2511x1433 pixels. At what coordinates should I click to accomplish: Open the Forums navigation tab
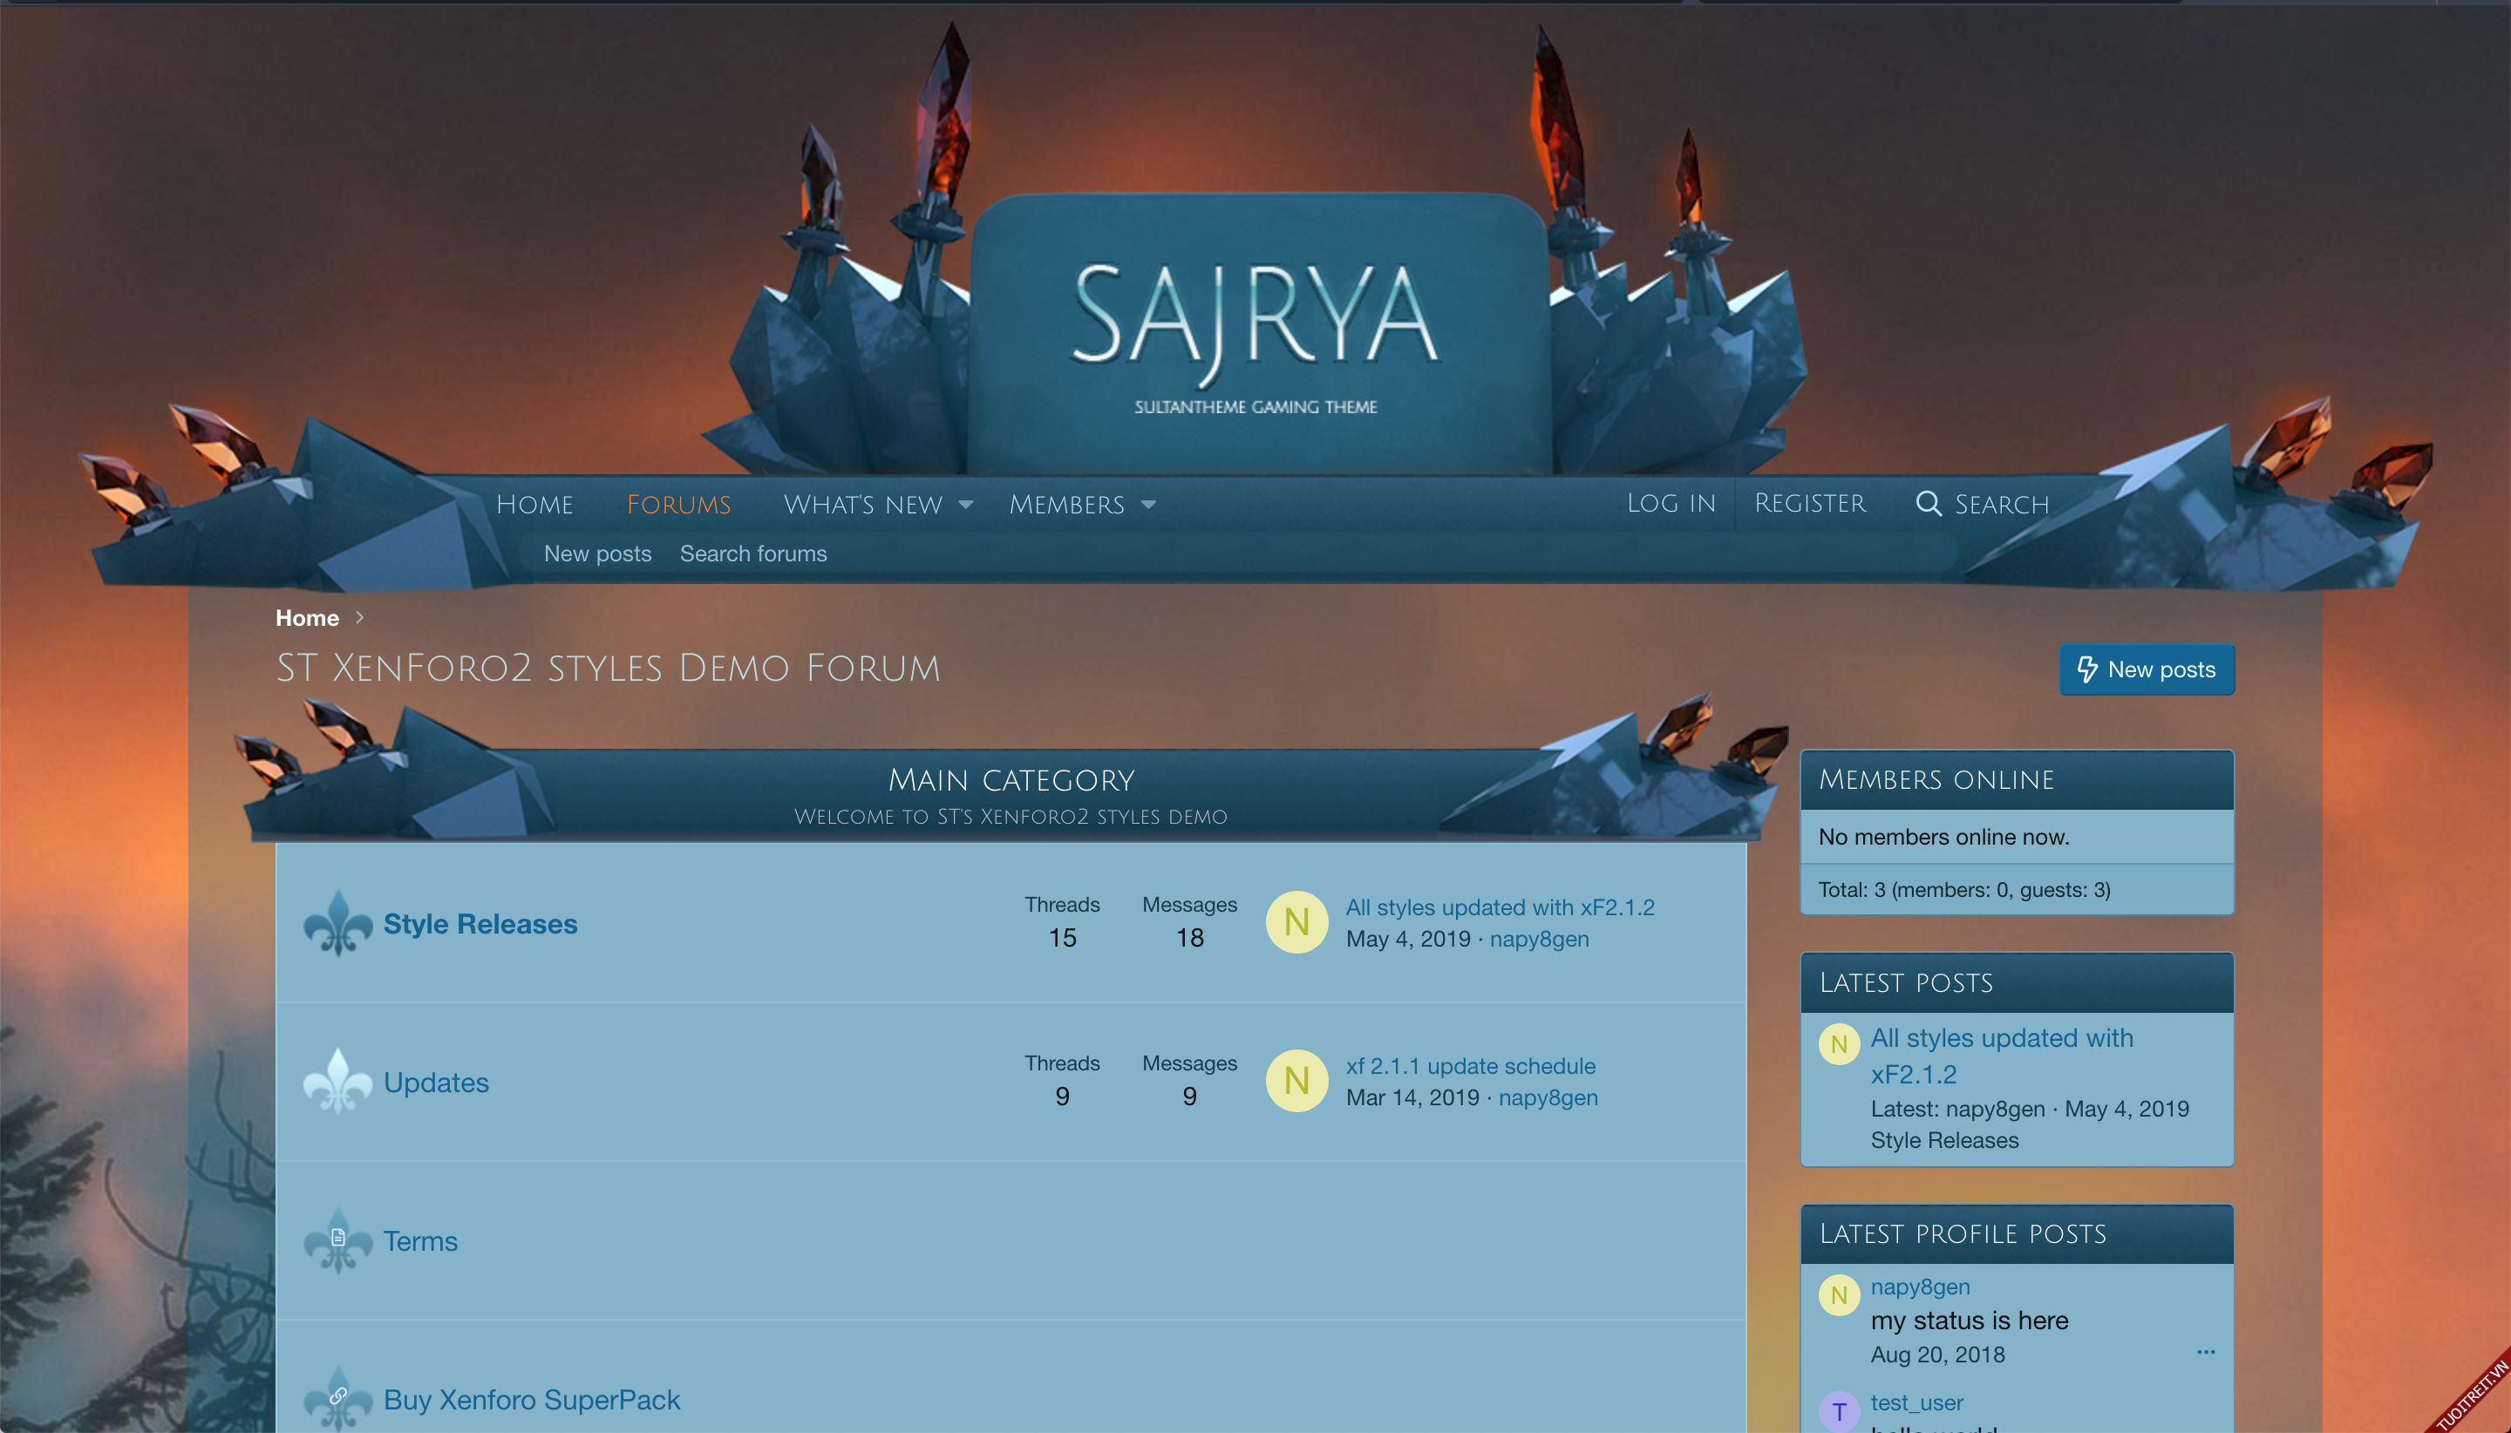[x=678, y=505]
